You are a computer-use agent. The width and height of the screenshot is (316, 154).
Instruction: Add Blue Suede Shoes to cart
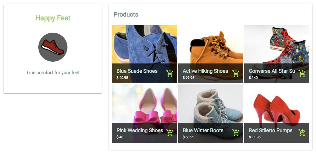coord(170,73)
